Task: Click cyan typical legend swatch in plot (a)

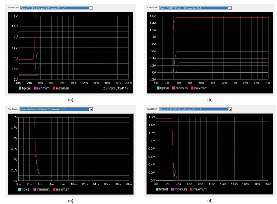Action: 20,89
